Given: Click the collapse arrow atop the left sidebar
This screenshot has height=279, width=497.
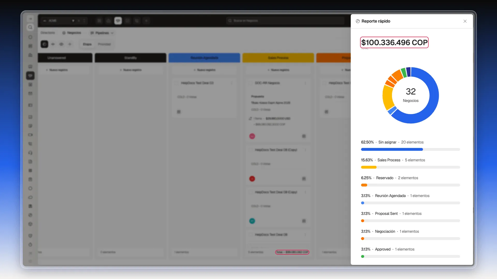Looking at the screenshot, I should (30, 19).
